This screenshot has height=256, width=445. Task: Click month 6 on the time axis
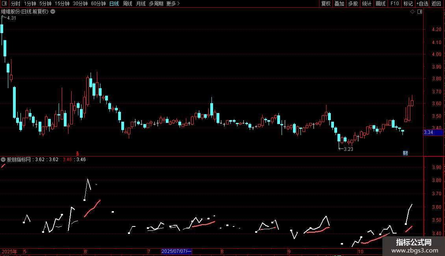85,251
